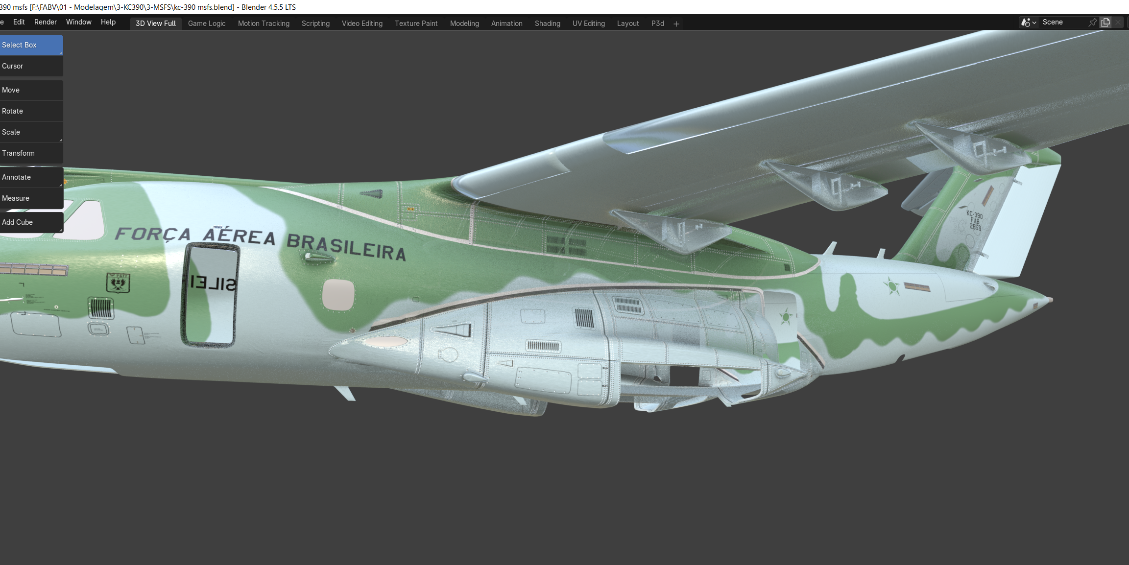Switch to the Texture Paint workspace
1129x565 pixels.
(x=416, y=24)
